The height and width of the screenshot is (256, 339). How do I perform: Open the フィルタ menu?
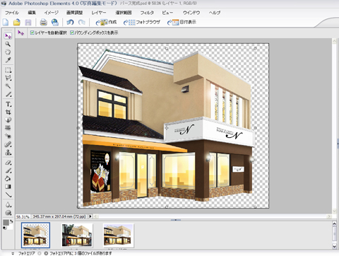pyautogui.click(x=147, y=13)
